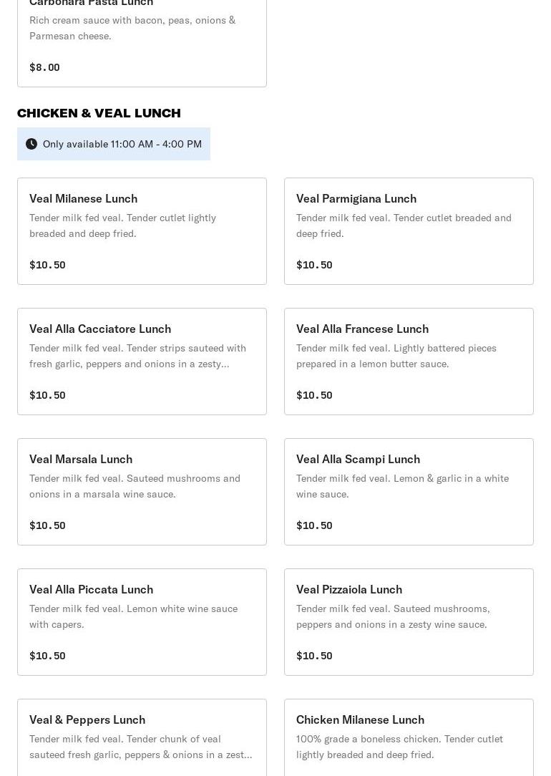Select the Veal Parmigiana Lunch card
Viewport: 551px width, 776px height.
pos(409,231)
